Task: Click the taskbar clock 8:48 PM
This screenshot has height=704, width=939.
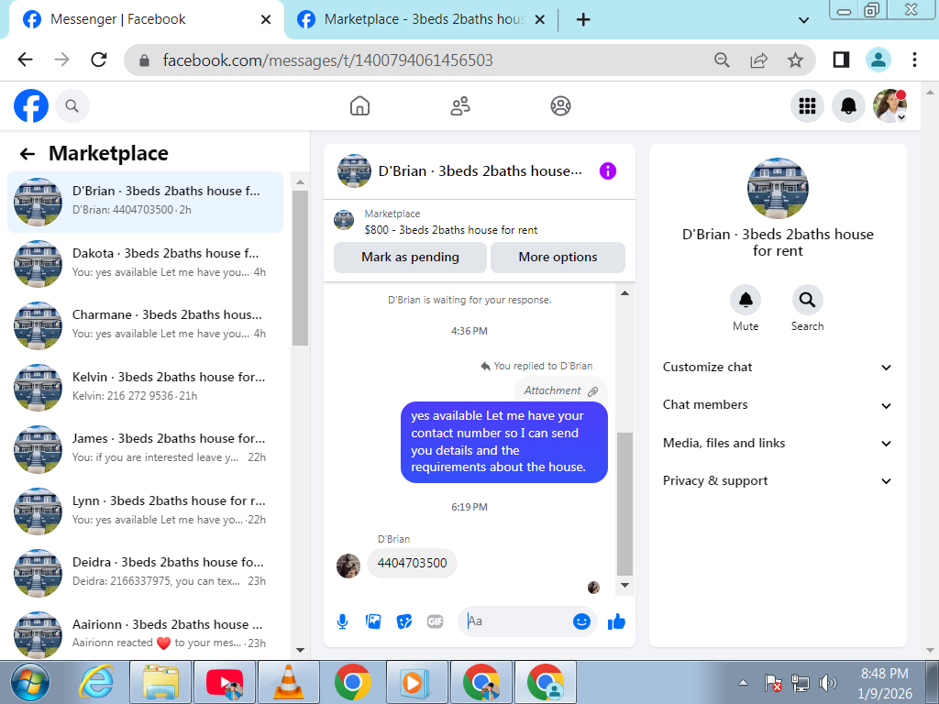Action: pyautogui.click(x=885, y=674)
